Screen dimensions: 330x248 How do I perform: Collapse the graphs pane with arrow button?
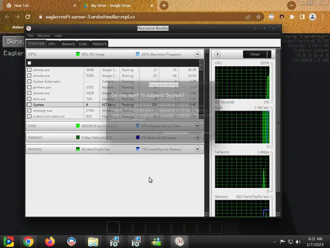tap(218, 54)
